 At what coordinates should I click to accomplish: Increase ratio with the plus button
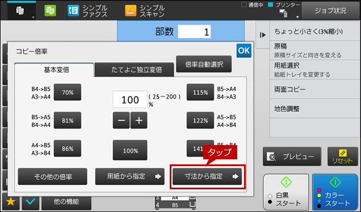(139, 120)
